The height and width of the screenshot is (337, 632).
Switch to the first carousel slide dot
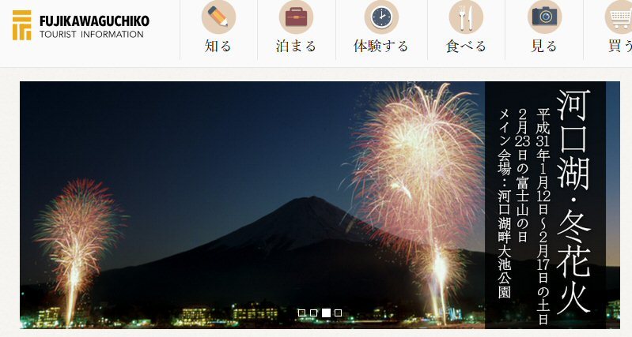(x=301, y=313)
